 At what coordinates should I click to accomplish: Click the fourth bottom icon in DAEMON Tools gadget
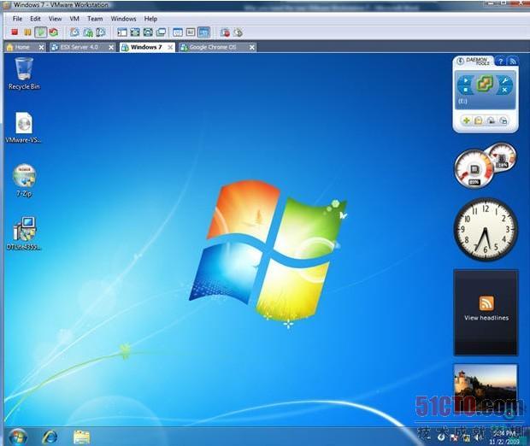tap(503, 120)
